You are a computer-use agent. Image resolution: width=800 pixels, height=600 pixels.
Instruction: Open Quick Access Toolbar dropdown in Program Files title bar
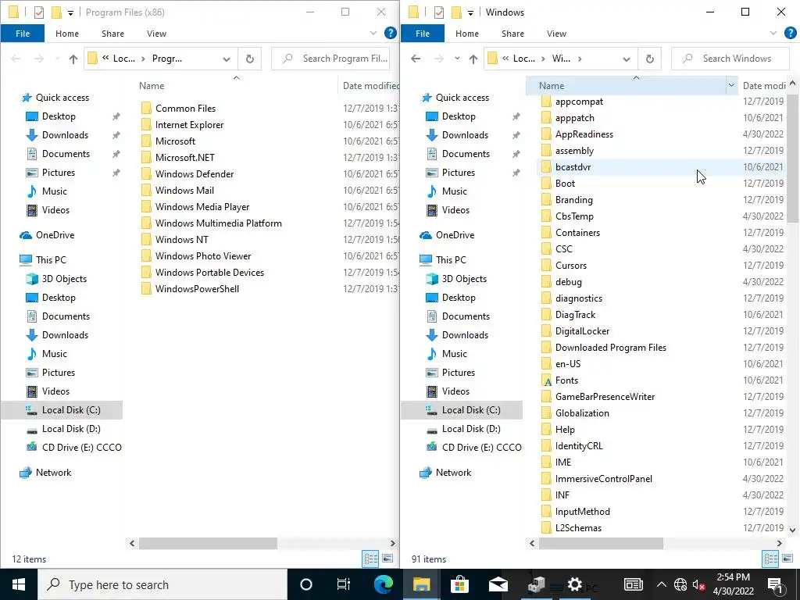[70, 12]
